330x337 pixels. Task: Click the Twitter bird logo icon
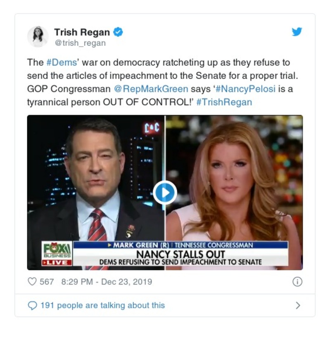[x=297, y=32]
